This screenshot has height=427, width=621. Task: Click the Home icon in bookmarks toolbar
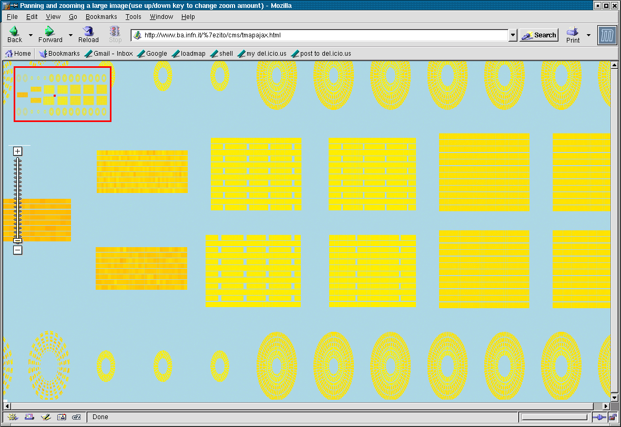coord(18,53)
